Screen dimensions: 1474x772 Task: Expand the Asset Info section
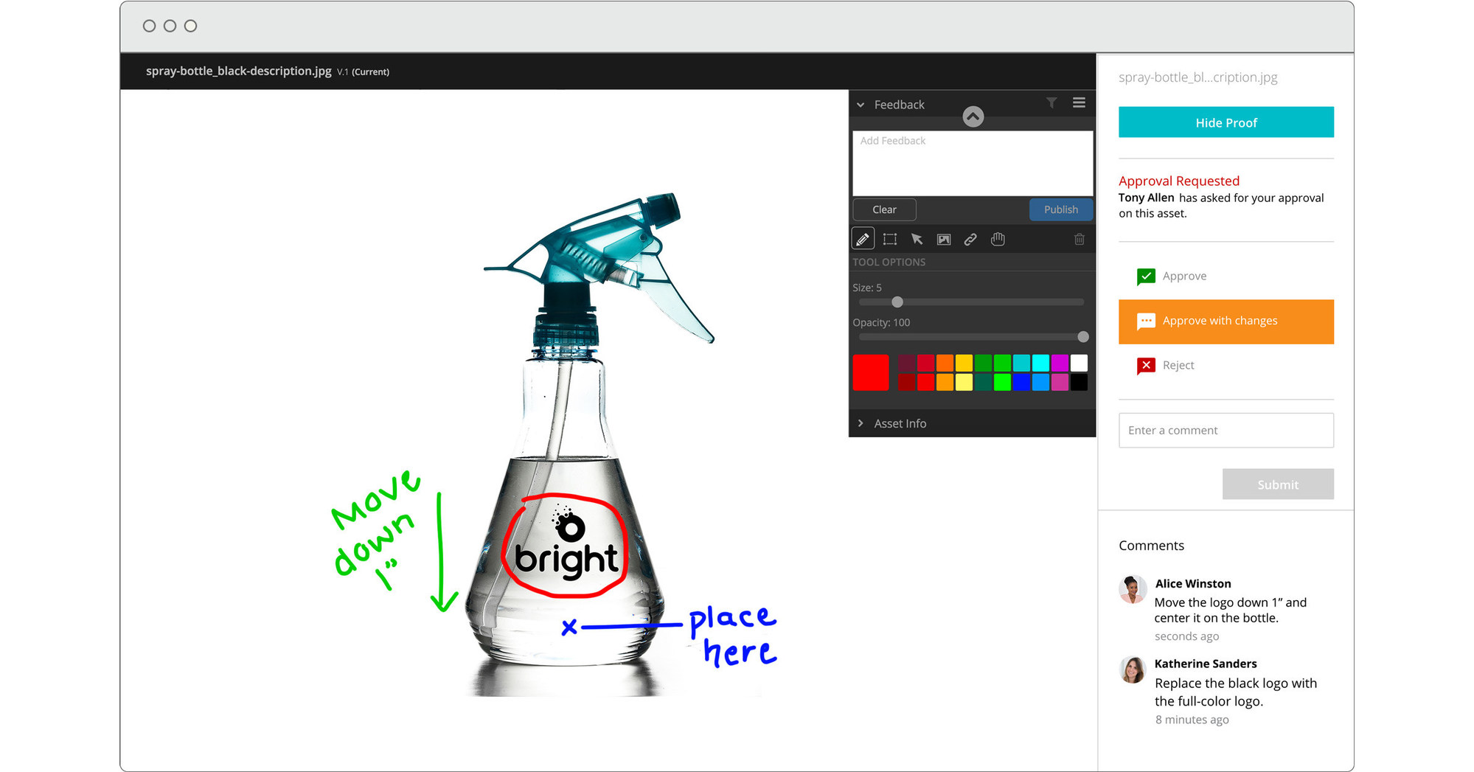point(861,423)
